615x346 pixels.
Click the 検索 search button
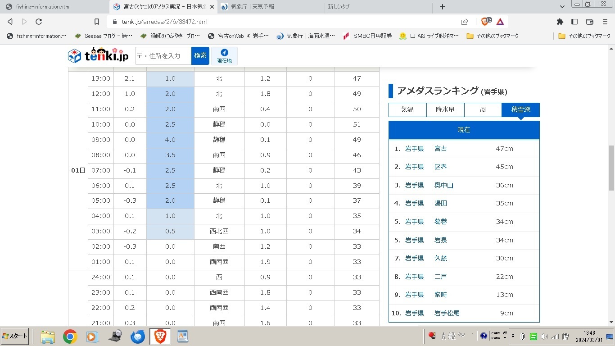pyautogui.click(x=200, y=56)
